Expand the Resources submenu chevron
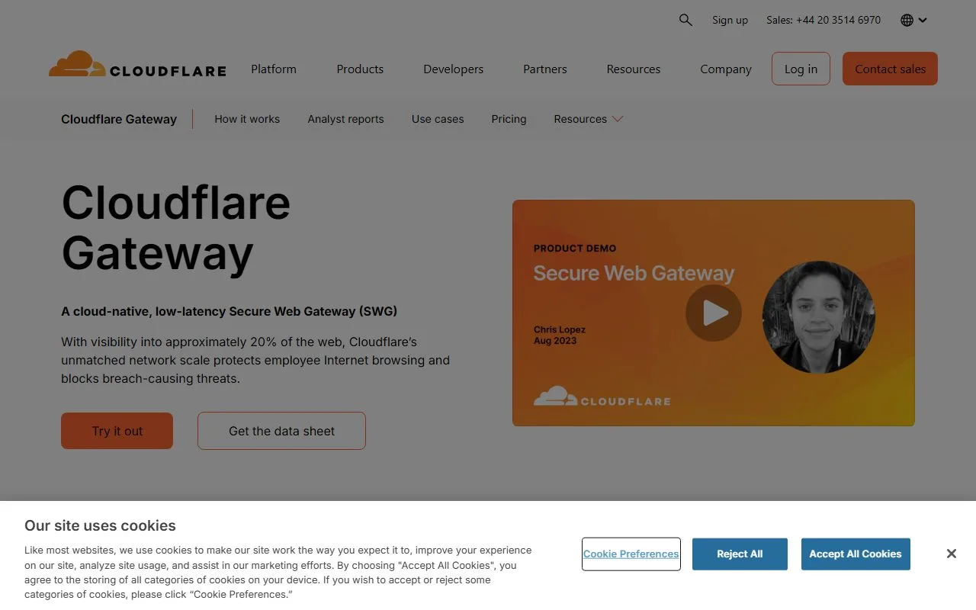The width and height of the screenshot is (976, 610). tap(618, 119)
